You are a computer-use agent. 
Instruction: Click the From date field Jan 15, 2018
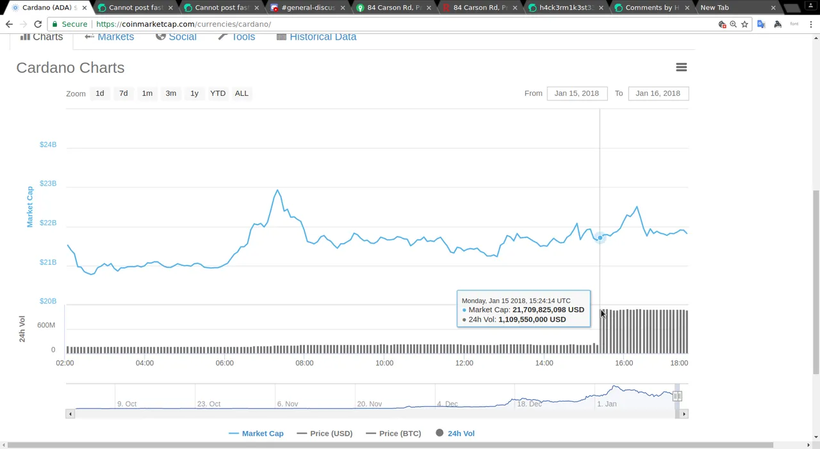(x=577, y=93)
